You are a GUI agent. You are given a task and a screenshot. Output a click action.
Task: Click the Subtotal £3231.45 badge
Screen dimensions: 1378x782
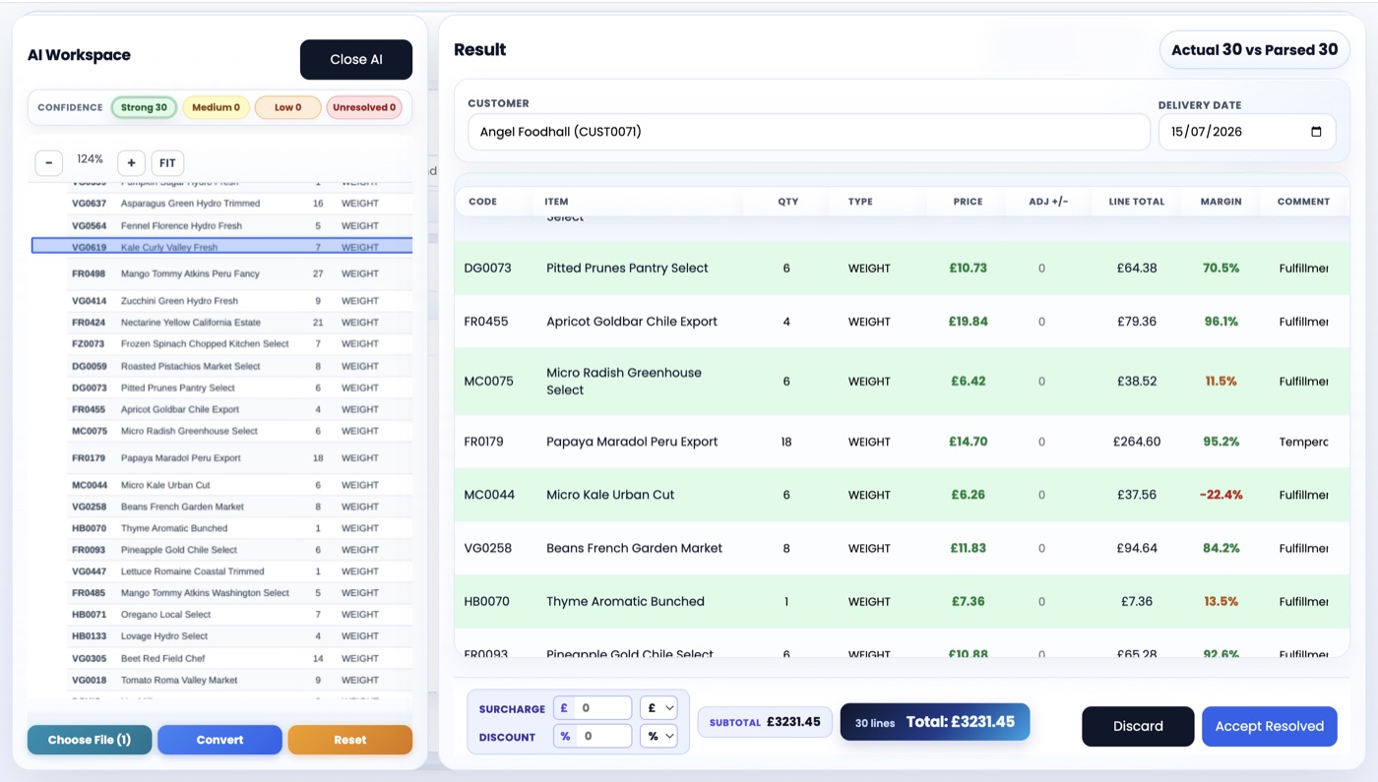click(765, 722)
